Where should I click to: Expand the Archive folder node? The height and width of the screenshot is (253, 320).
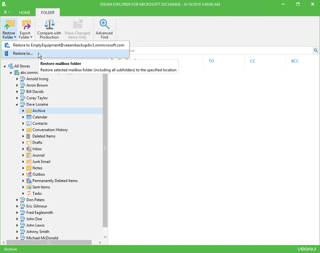[23, 111]
